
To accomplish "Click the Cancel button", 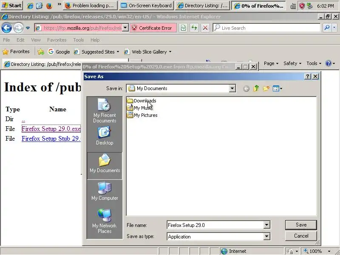I will pyautogui.click(x=301, y=236).
